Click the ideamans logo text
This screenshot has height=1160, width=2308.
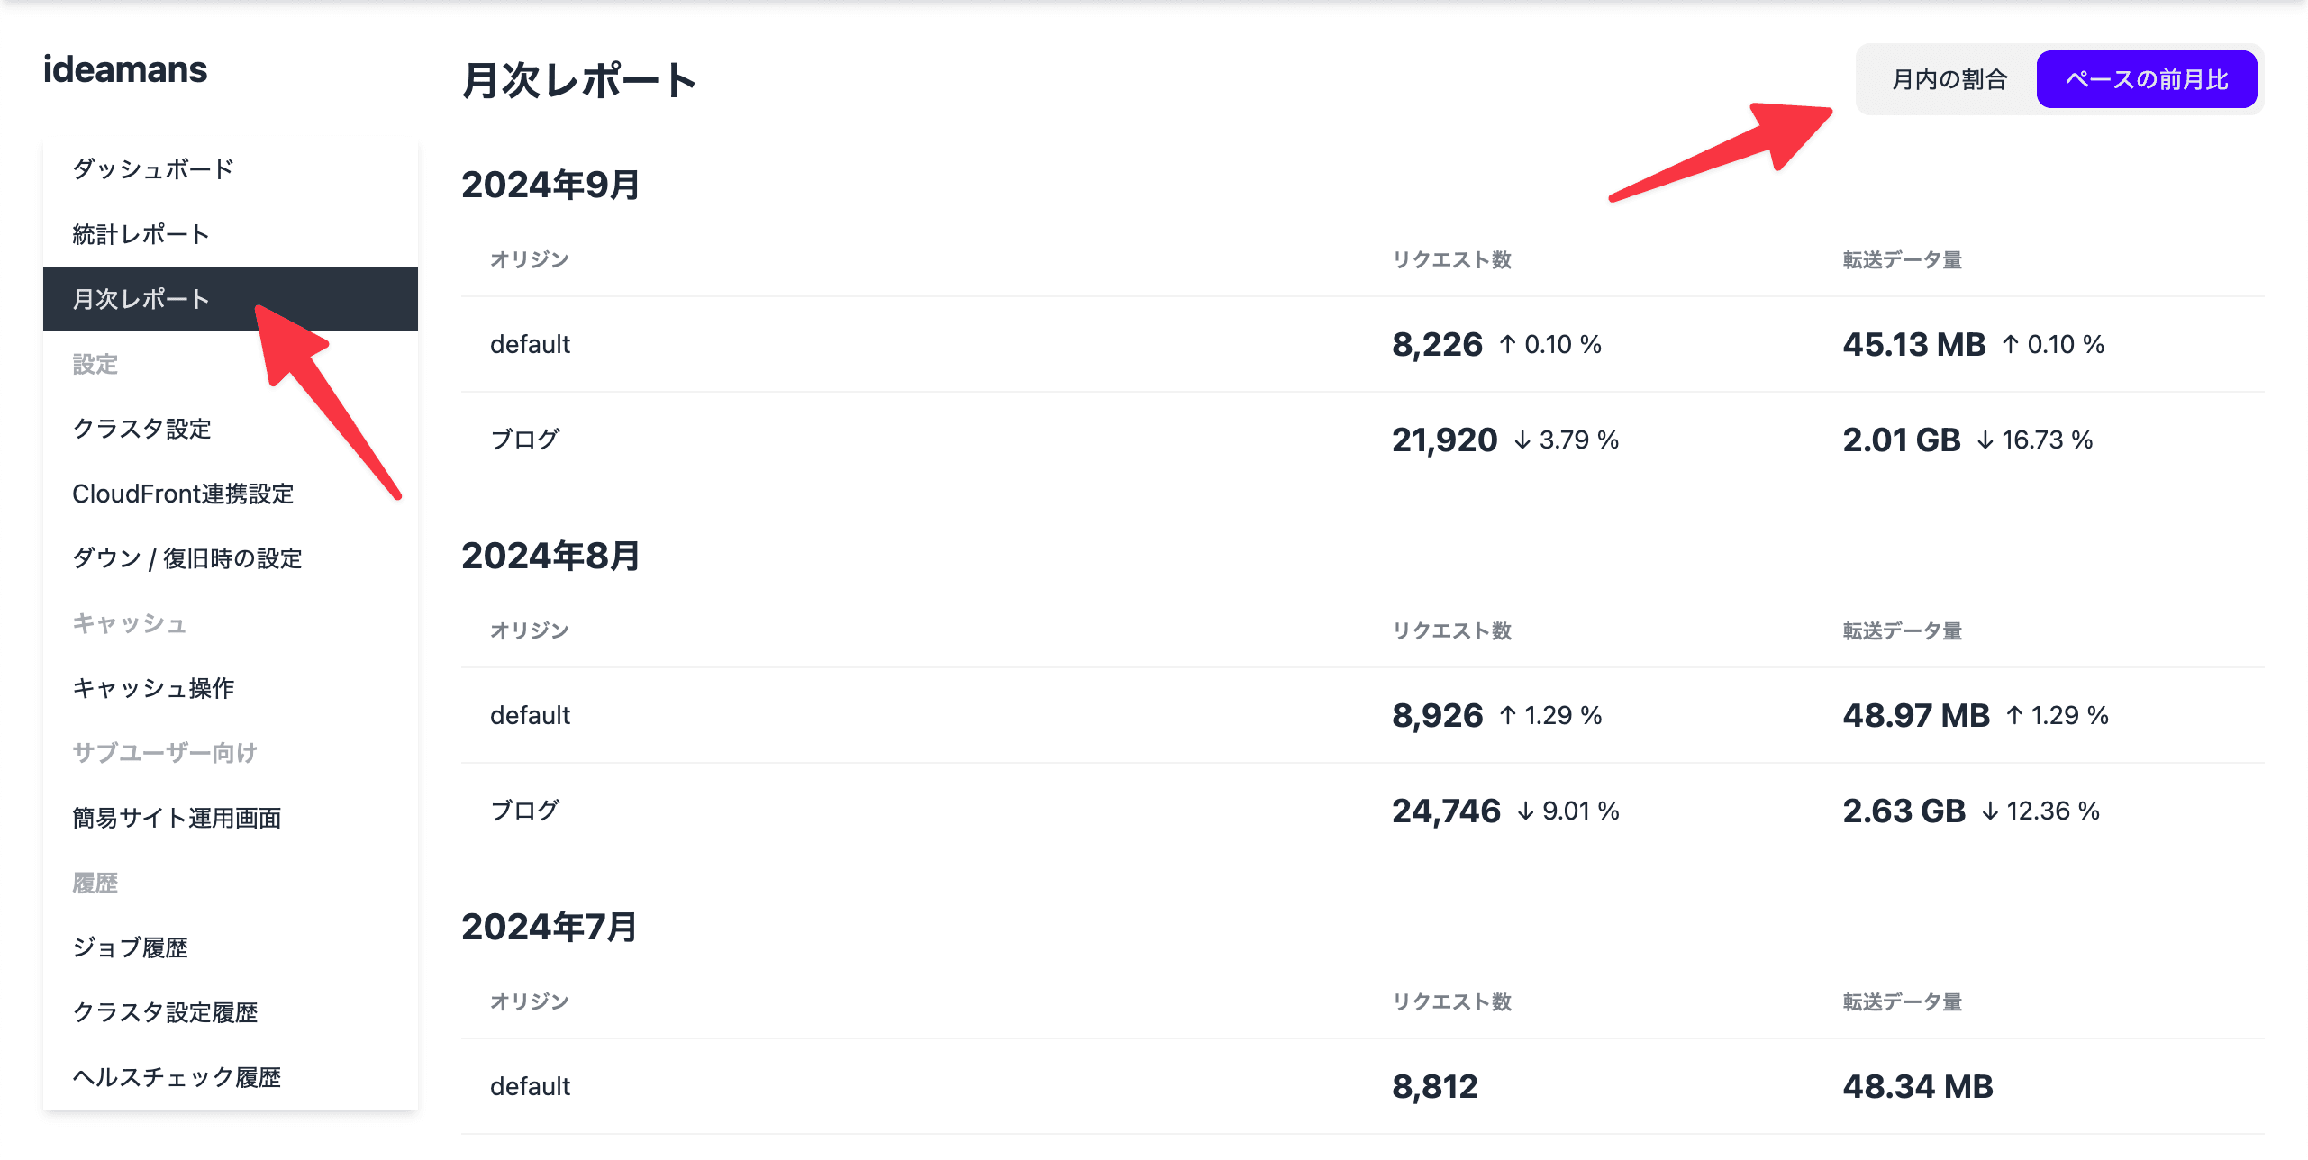click(125, 69)
